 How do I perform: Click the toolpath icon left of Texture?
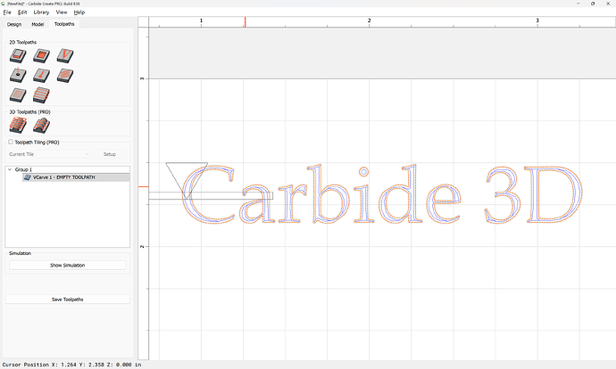tap(40, 75)
